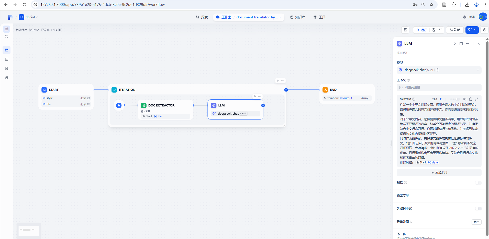This screenshot has width=489, height=239.
Task: Open the terminal-style API access sidebar icon
Action: pos(7,59)
